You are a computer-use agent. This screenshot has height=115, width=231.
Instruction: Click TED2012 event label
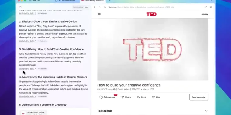click(x=136, y=89)
